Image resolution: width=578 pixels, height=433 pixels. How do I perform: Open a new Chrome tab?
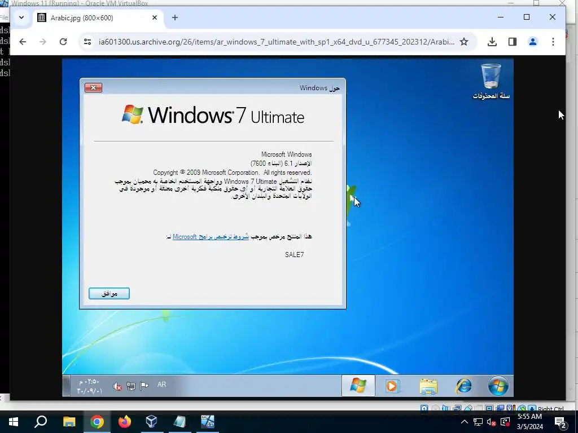[x=175, y=17]
